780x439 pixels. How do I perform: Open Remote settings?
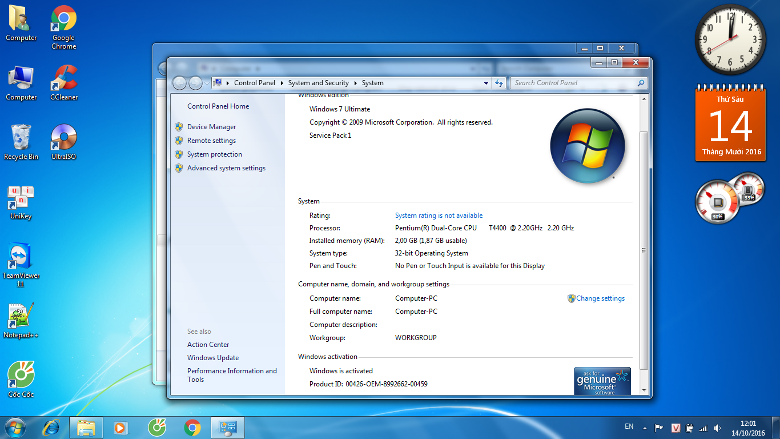click(x=211, y=141)
